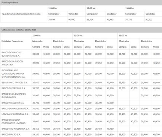Click reference Comprador value 38,724
Image resolution: width=162 pixels, height=137 pixels.
pyautogui.click(x=90, y=19)
